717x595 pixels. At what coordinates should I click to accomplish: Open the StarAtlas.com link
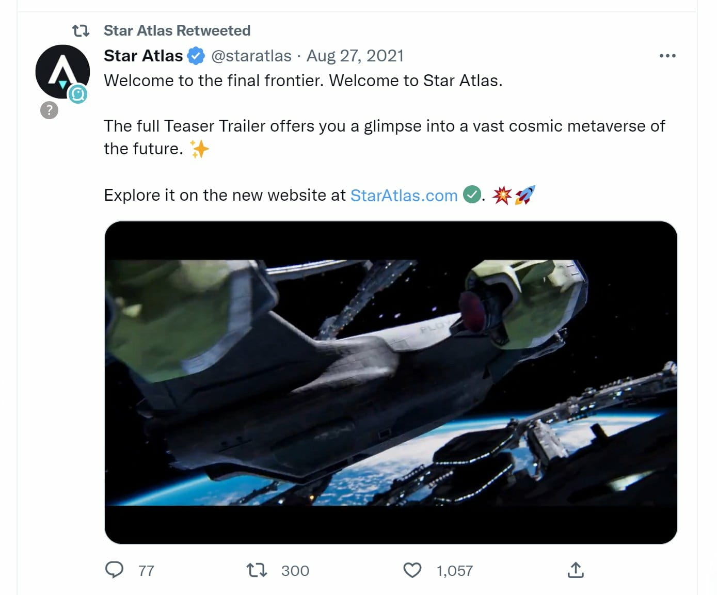(404, 195)
